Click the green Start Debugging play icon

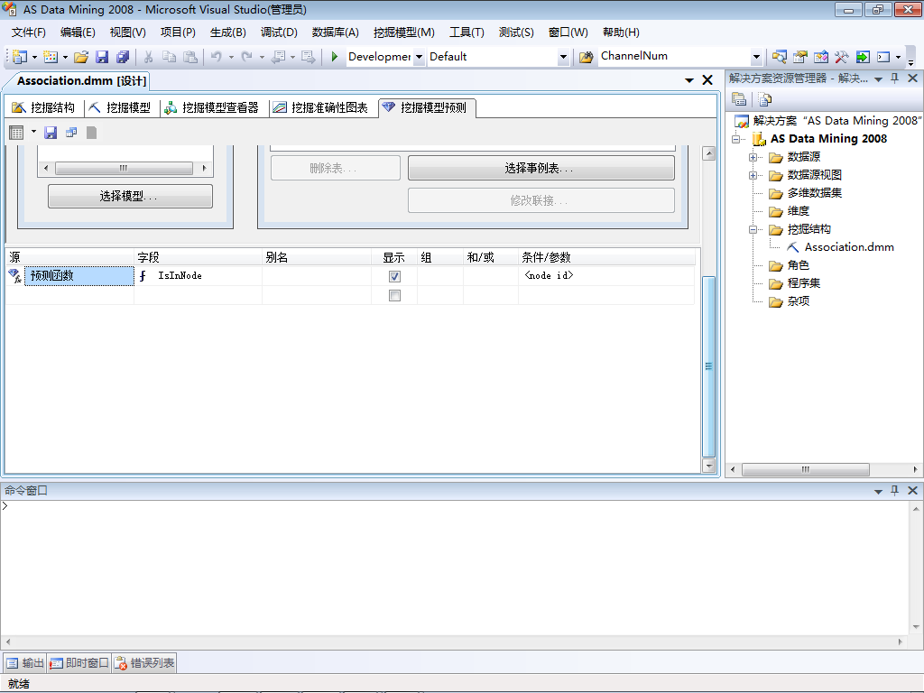334,57
